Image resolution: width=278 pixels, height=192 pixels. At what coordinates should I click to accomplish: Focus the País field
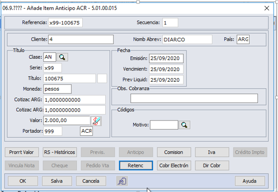click(243, 39)
